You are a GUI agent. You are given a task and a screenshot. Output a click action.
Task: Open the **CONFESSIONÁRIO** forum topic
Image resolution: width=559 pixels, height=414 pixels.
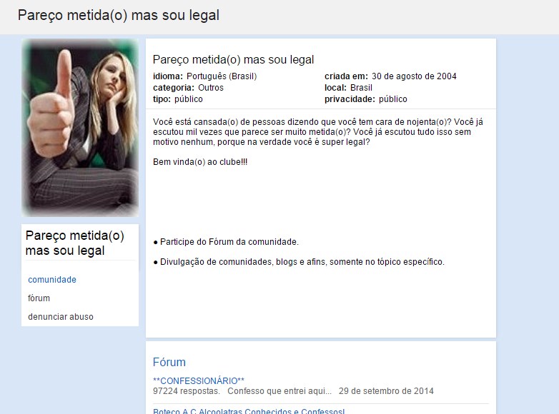coord(199,380)
